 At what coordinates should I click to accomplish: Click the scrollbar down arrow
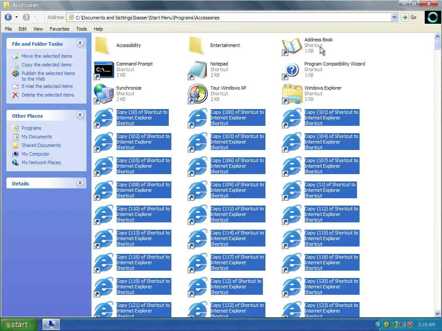click(x=437, y=313)
